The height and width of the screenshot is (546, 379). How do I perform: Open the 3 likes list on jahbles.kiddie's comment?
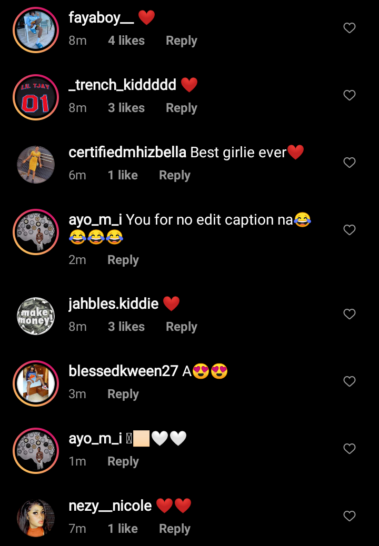[x=126, y=327]
